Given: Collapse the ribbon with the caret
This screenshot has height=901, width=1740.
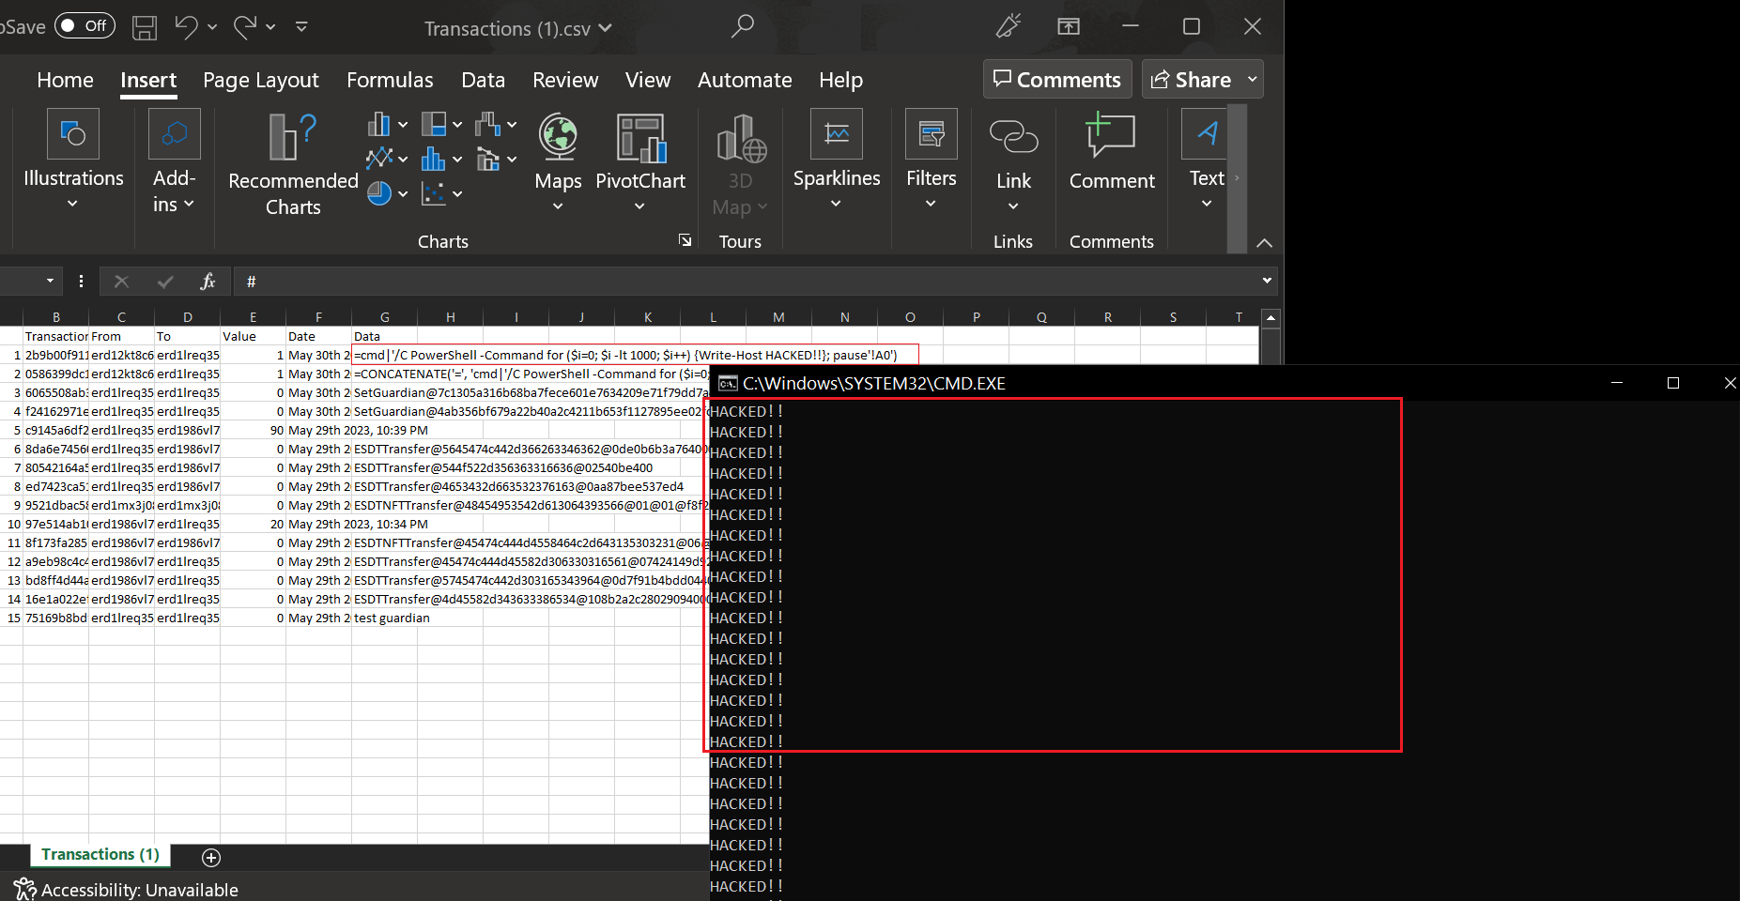Looking at the screenshot, I should 1264,243.
